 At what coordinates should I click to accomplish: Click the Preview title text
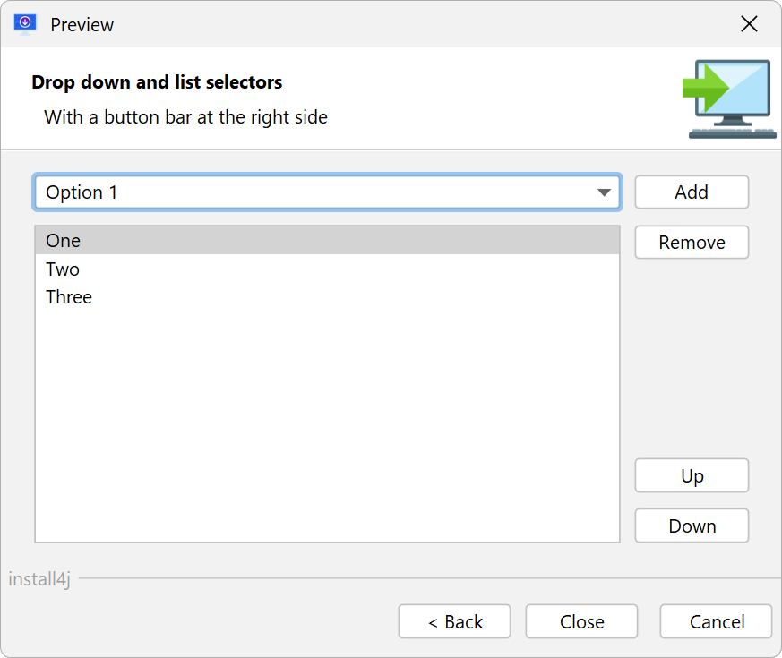click(82, 25)
